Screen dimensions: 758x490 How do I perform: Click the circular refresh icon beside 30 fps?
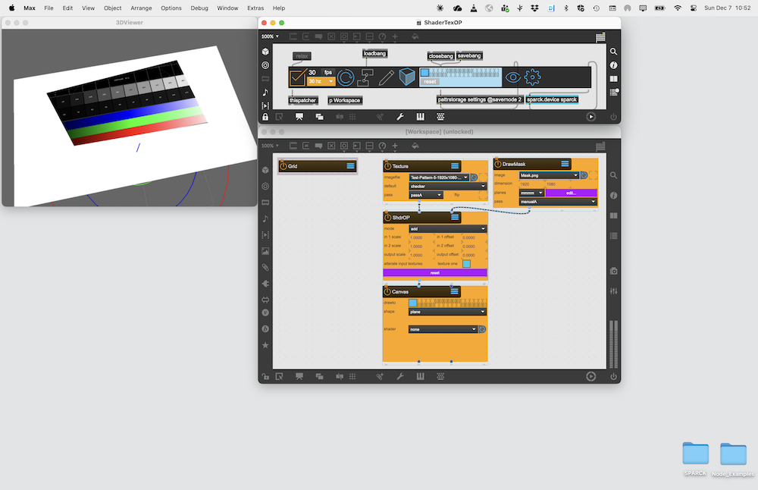pyautogui.click(x=346, y=77)
